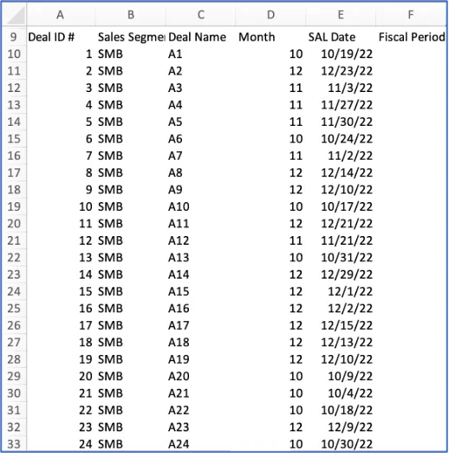This screenshot has height=453, width=449.
Task: Select the deal name cell A7
Action: [x=201, y=155]
